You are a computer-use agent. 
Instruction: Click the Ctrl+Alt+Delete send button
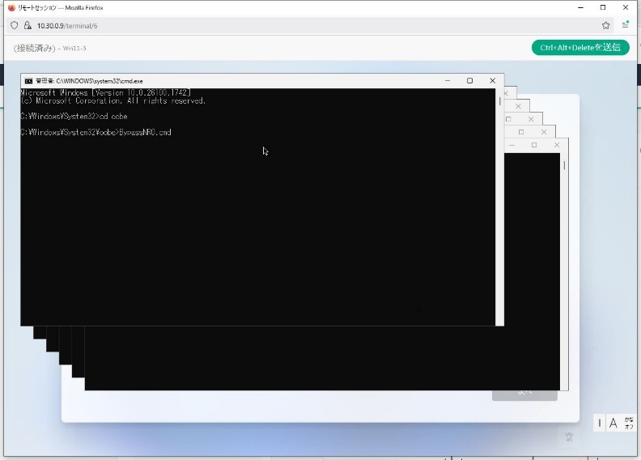579,48
